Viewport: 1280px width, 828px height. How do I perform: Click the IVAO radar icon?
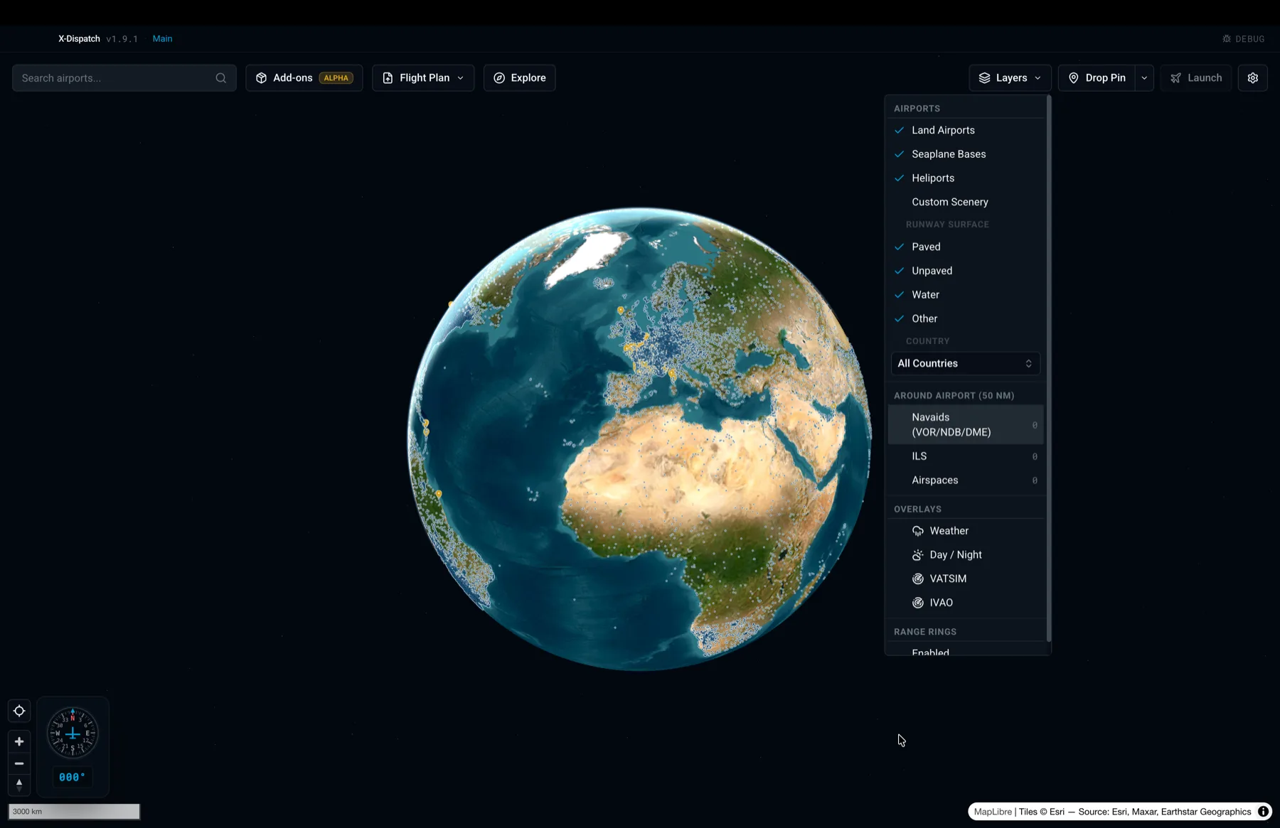918,603
